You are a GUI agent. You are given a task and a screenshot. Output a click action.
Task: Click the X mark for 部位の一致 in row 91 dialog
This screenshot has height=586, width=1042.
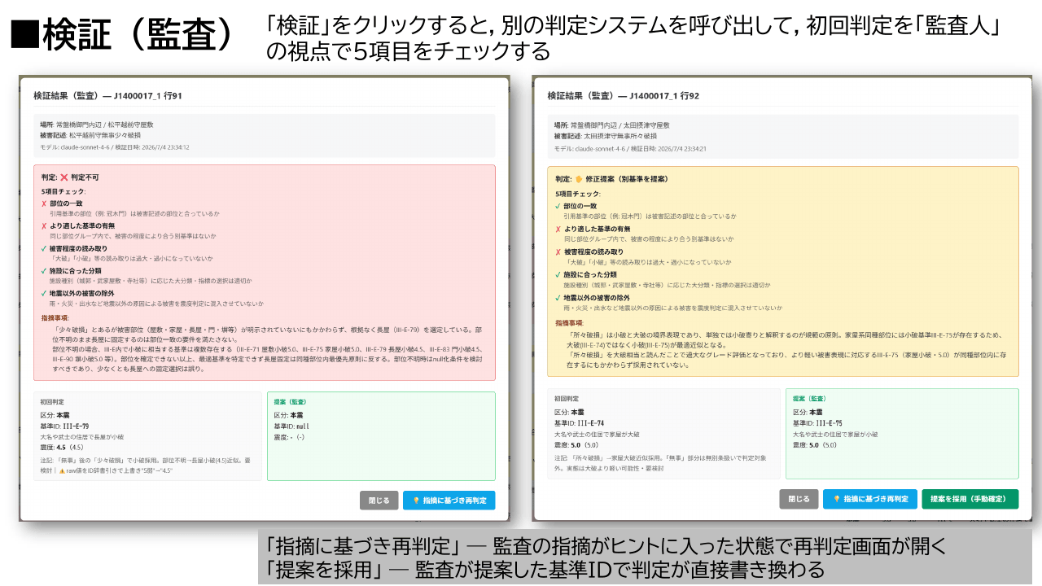point(44,204)
